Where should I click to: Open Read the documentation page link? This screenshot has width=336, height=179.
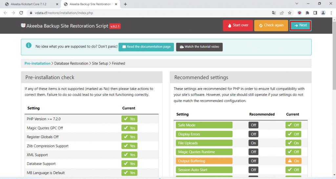tap(146, 47)
